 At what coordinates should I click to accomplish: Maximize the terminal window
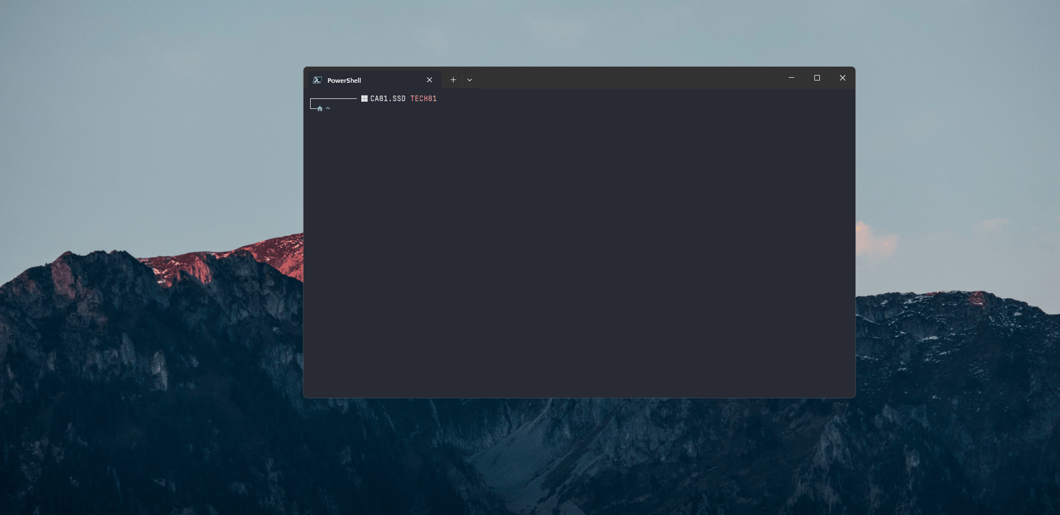click(817, 78)
